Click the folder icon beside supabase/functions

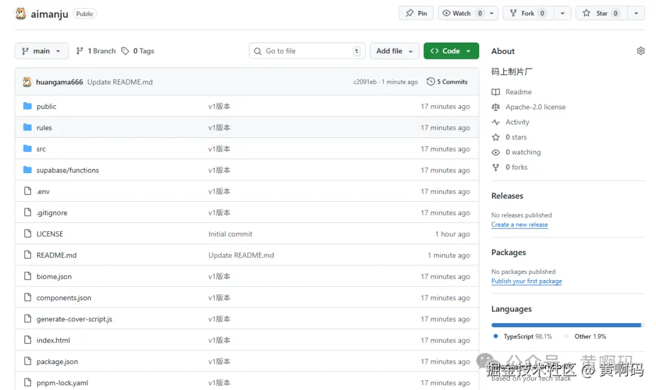click(x=27, y=170)
